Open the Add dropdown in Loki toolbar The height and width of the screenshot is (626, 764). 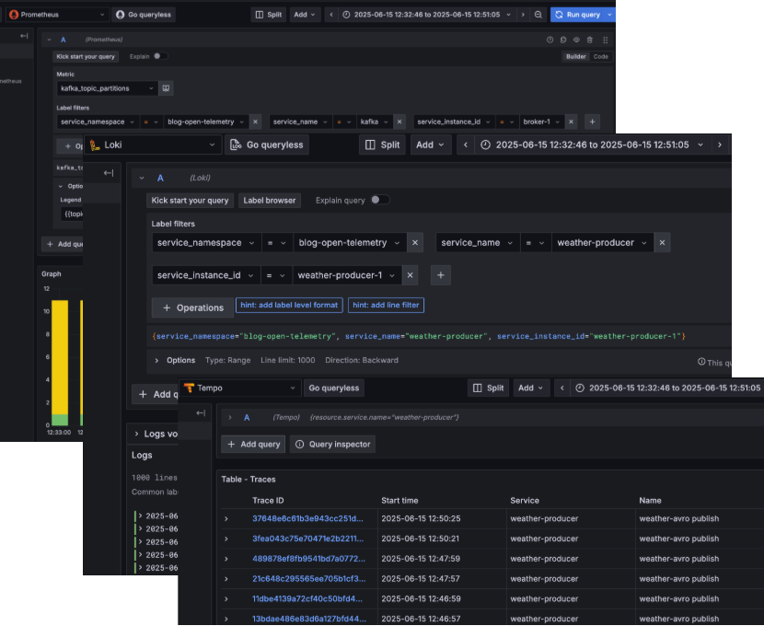pyautogui.click(x=430, y=145)
